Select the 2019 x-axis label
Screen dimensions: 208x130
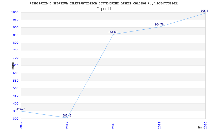tap(159, 125)
